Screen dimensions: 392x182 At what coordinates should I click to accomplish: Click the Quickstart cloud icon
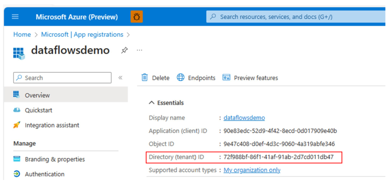(x=16, y=110)
